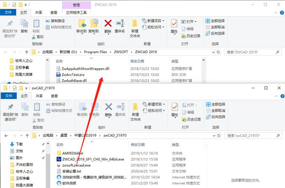Image resolution: width=285 pixels, height=188 pixels.
Task: Click Paste icon in zwCAD_21970 window ribbon
Action: (x=37, y=110)
